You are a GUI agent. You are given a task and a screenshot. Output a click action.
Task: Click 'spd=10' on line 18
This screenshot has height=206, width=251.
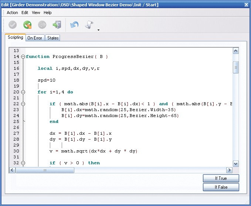[47, 80]
